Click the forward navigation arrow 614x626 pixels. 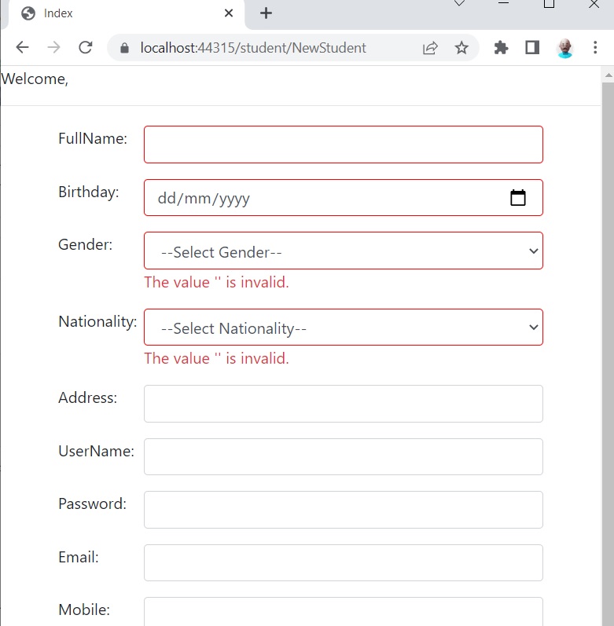point(53,47)
